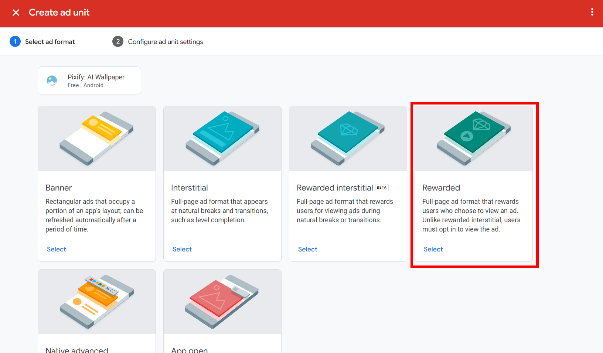The image size is (603, 353).
Task: Click the Interstitial card title
Action: 190,188
